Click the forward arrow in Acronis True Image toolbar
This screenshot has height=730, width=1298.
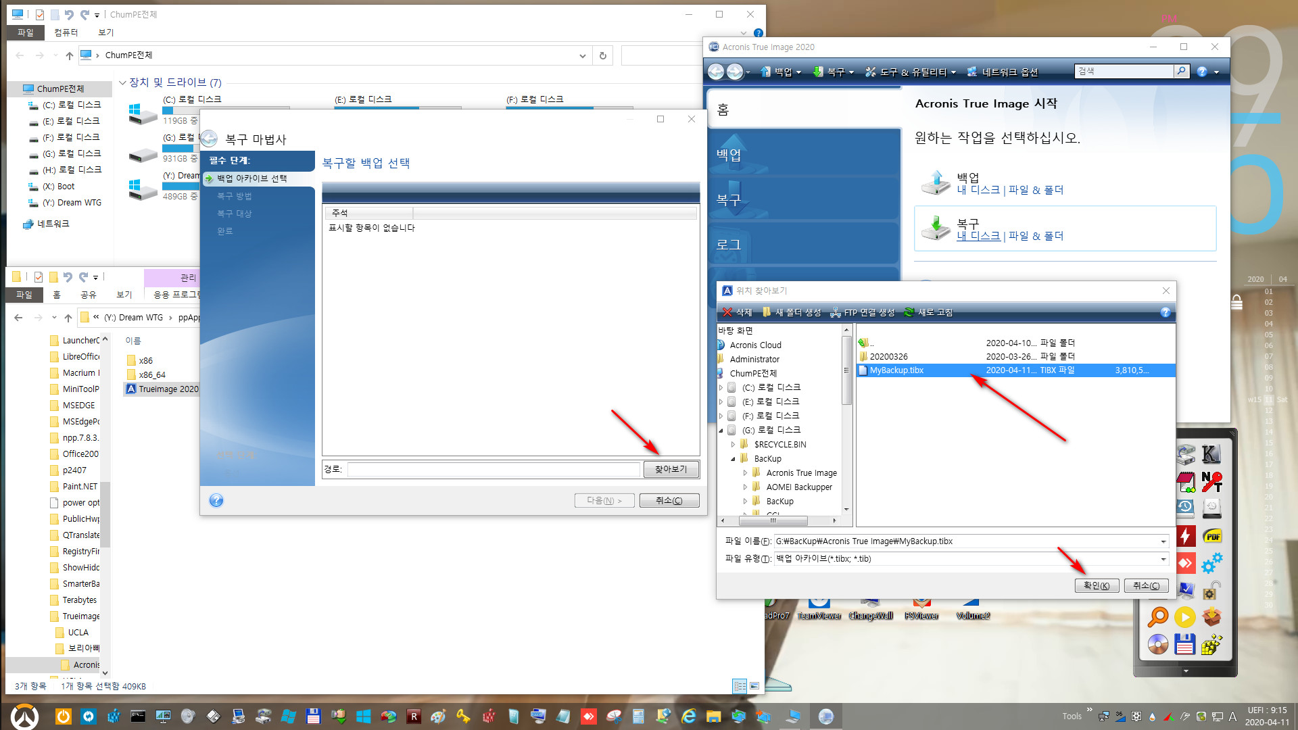pos(735,72)
